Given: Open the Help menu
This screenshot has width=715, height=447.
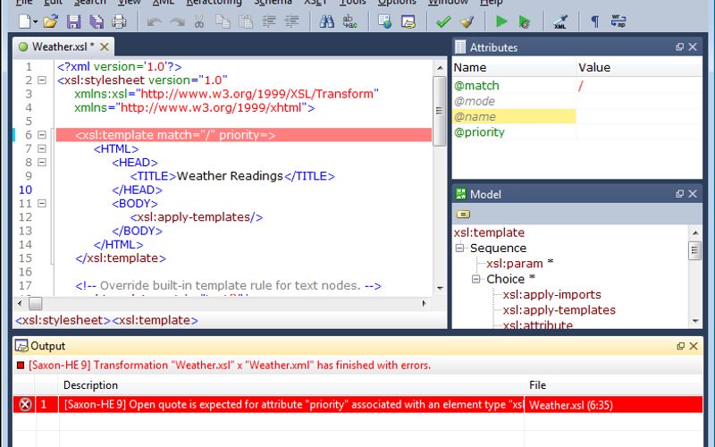Looking at the screenshot, I should pyautogui.click(x=491, y=3).
